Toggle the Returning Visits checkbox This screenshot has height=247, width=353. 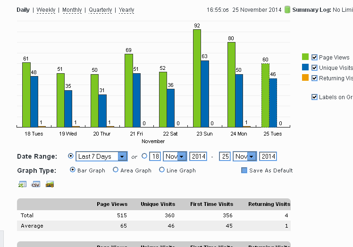(x=314, y=78)
